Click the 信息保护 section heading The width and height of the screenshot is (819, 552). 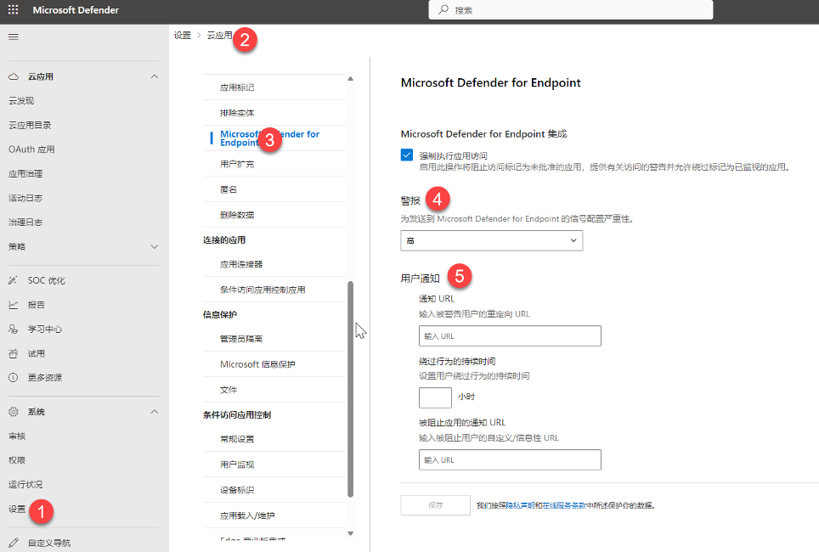(x=220, y=314)
